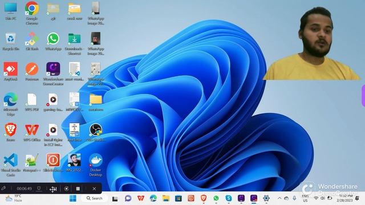
Task: Pause the recording with the circular button
Action: (x=66, y=188)
